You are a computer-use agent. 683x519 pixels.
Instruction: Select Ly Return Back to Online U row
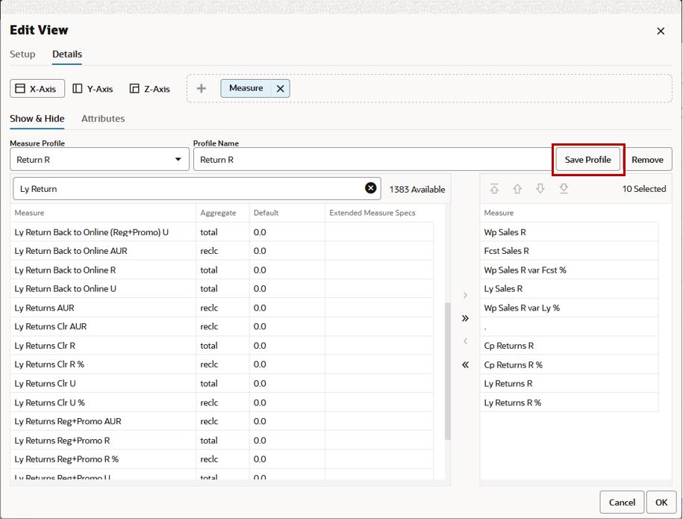(222, 289)
